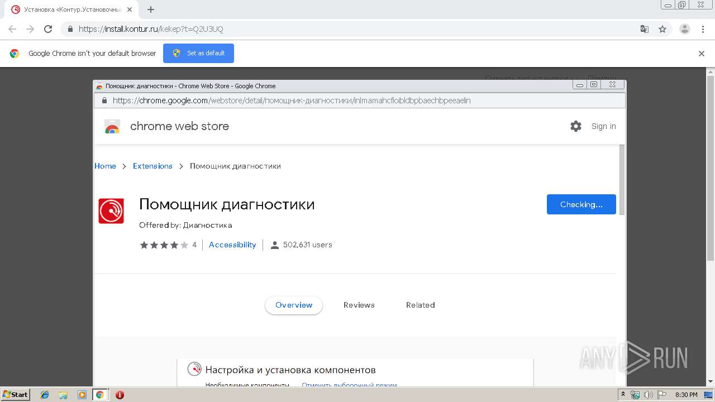Reload the install.kontur.ru page
The image size is (715, 402).
point(48,29)
